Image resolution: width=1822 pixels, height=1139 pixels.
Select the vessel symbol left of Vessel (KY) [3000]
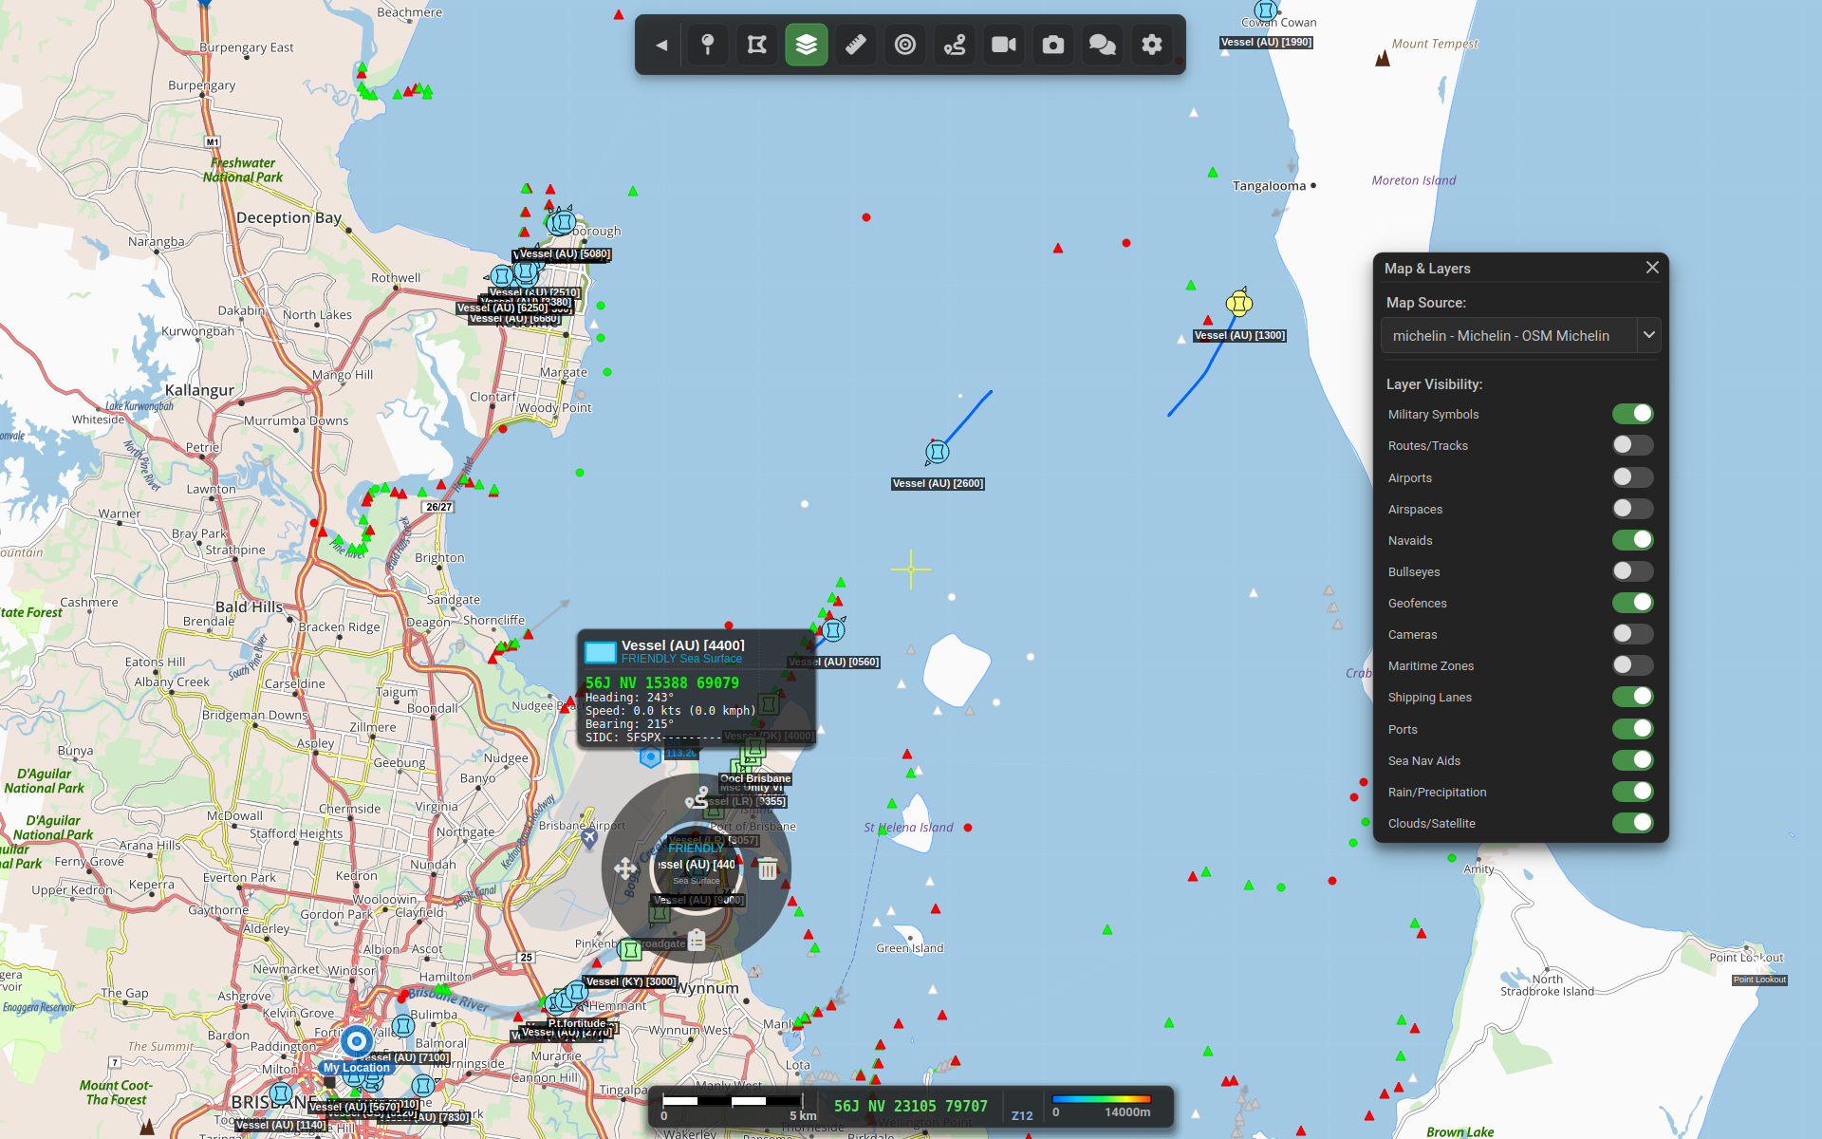pos(576,992)
